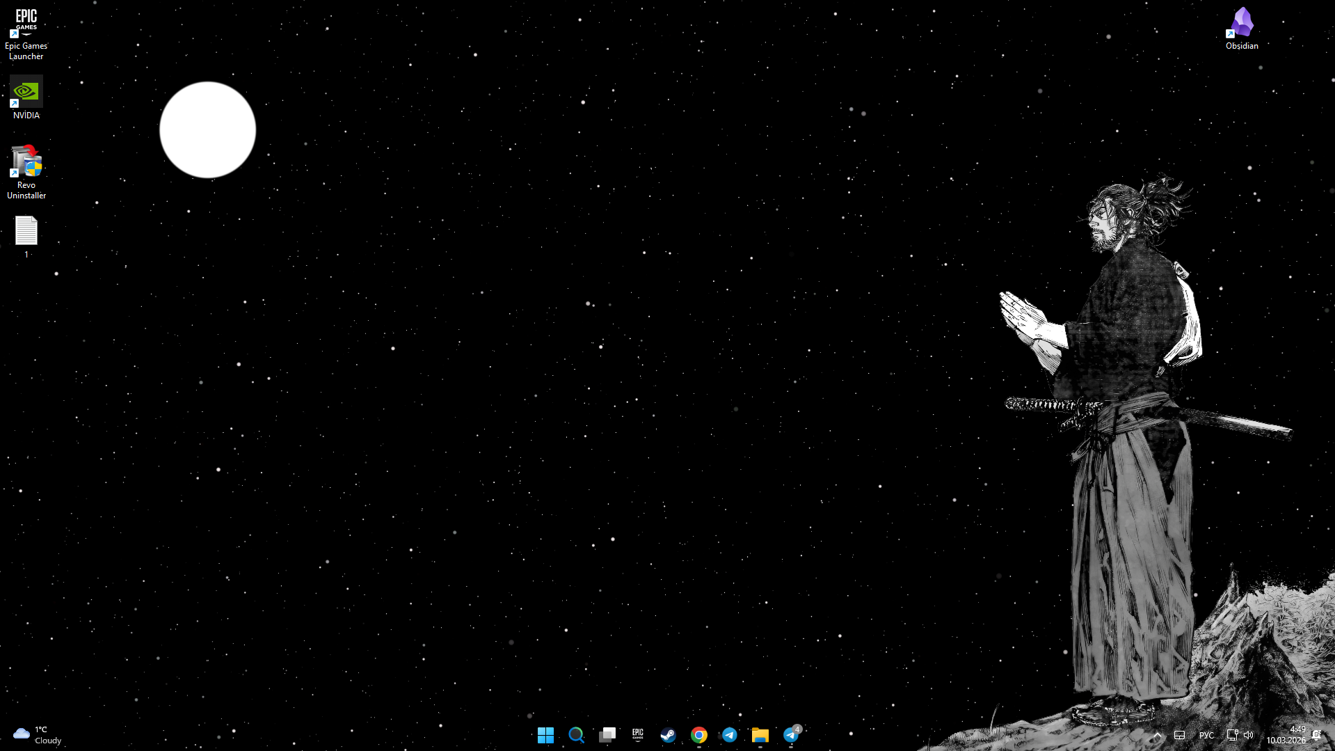1335x751 pixels.
Task: Open Epic Games from the taskbar
Action: click(x=638, y=735)
